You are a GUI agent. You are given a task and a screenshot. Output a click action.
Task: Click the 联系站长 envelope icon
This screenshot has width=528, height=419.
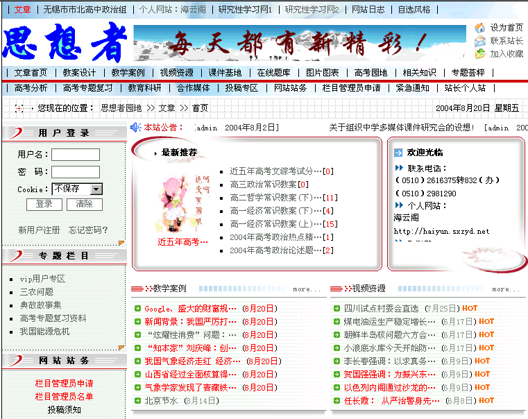(x=479, y=41)
